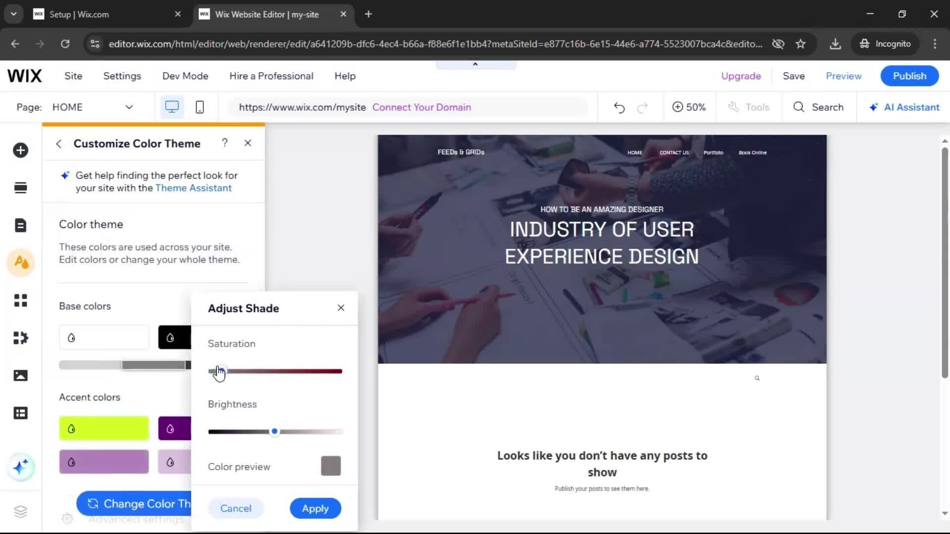This screenshot has height=534, width=950.
Task: Click the CONTACT US link in site preview
Action: pos(674,153)
